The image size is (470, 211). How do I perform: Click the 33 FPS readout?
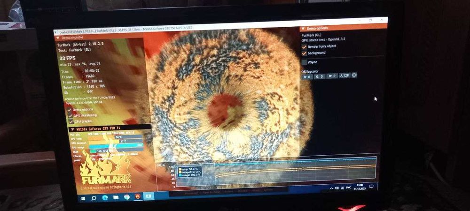pyautogui.click(x=67, y=58)
